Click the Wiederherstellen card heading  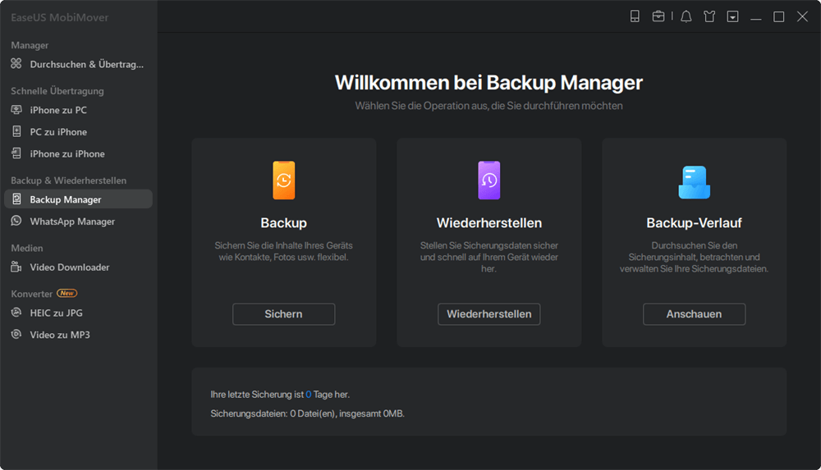(489, 223)
